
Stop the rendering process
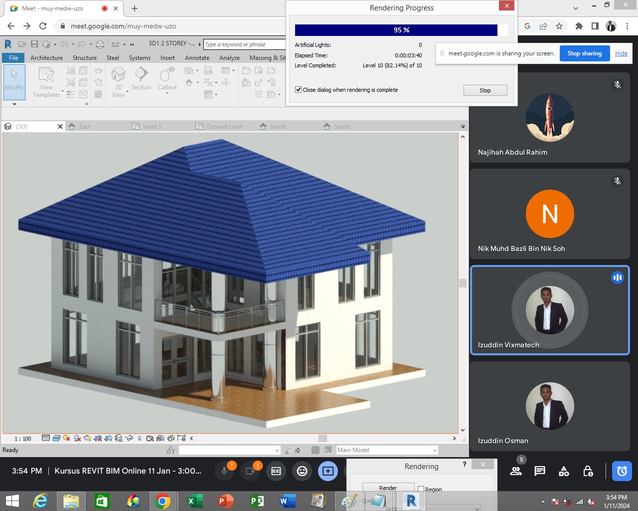click(x=485, y=90)
